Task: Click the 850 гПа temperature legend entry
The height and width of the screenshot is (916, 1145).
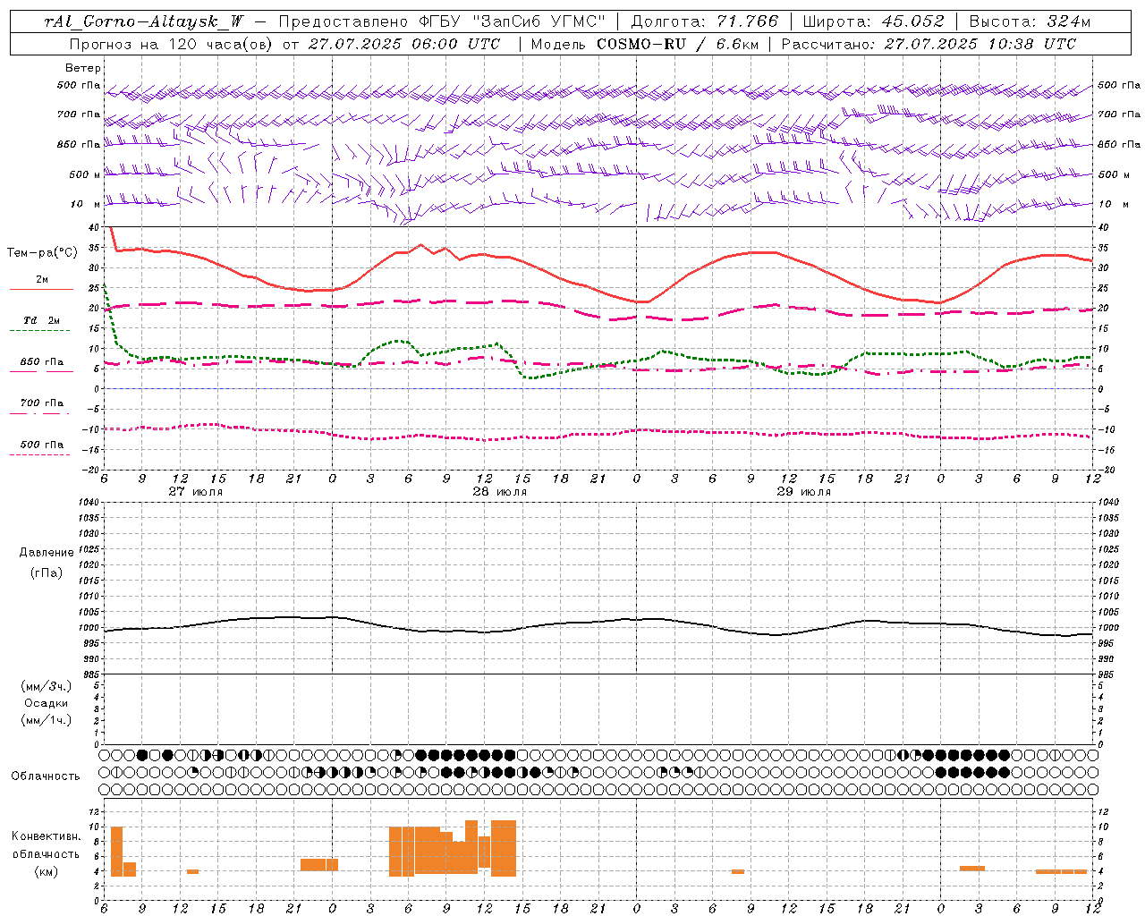Action: (x=42, y=362)
